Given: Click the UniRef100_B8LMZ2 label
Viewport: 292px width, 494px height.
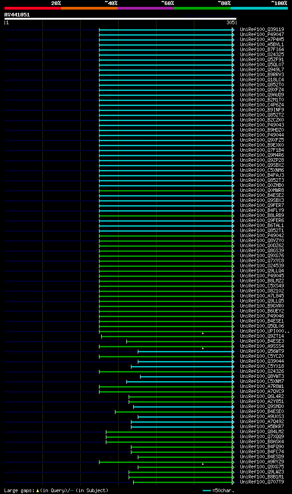Looking at the screenshot, I should point(262,281).
